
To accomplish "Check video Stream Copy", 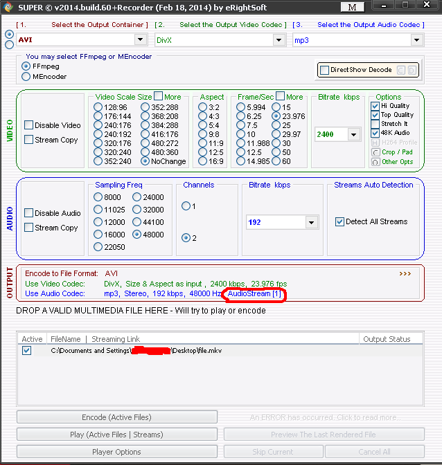I will coord(29,139).
